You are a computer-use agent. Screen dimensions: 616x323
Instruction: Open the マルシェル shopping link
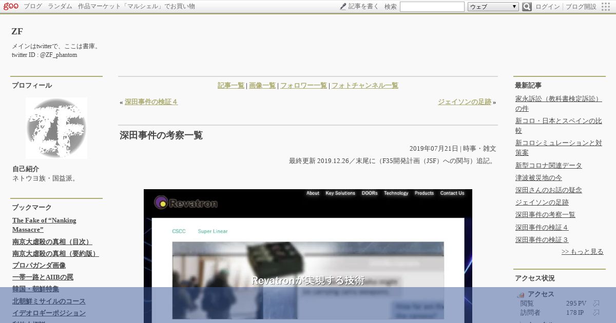[x=137, y=7]
